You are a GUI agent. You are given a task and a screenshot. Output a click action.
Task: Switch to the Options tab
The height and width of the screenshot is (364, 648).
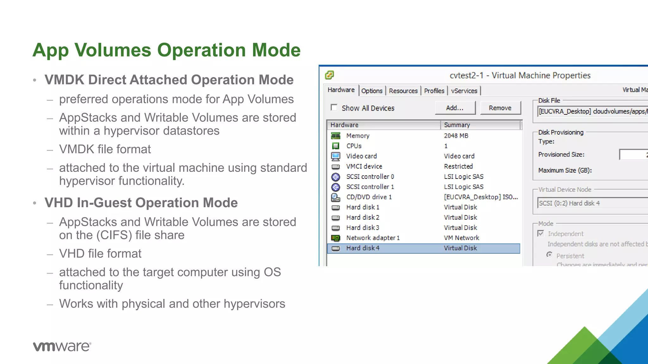[372, 91]
